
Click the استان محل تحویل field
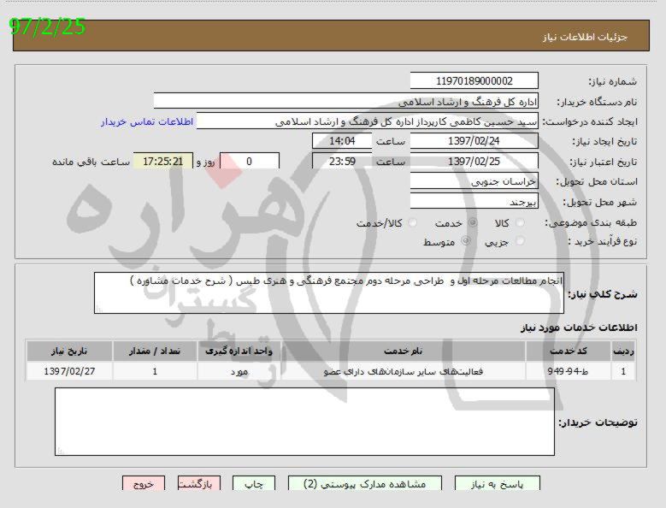coord(474,182)
